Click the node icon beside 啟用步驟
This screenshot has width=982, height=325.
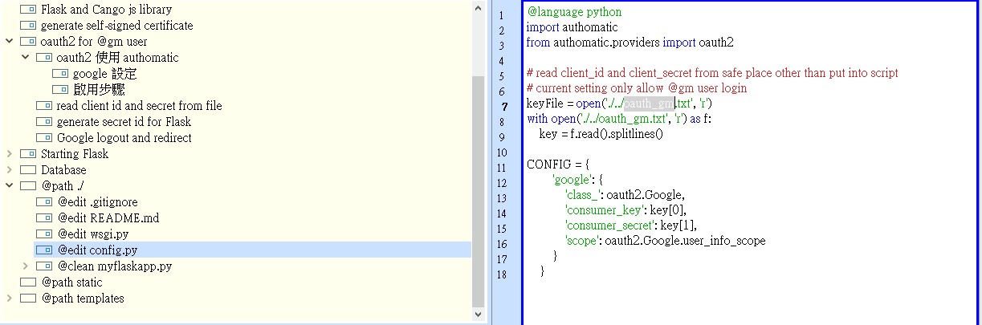coord(60,90)
